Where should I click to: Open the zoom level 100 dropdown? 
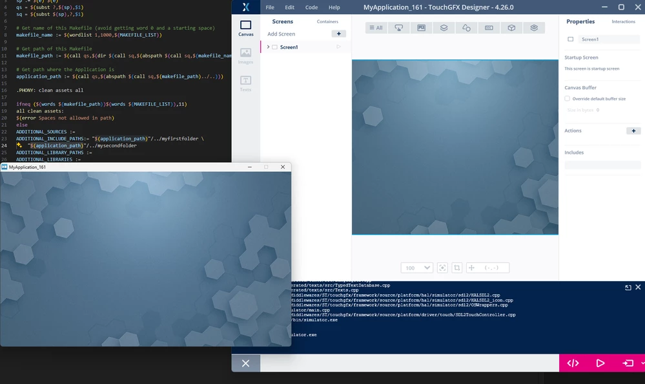pyautogui.click(x=416, y=268)
